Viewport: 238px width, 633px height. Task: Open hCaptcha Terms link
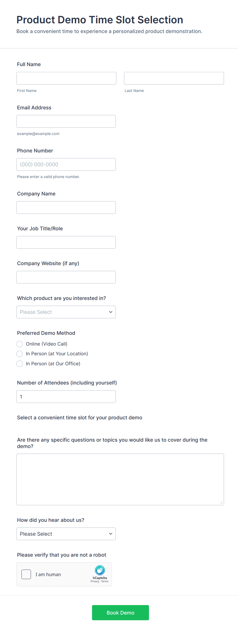pyautogui.click(x=105, y=582)
